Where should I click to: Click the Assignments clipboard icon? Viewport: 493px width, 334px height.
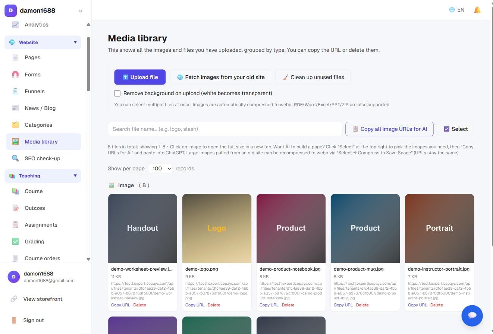tap(15, 225)
